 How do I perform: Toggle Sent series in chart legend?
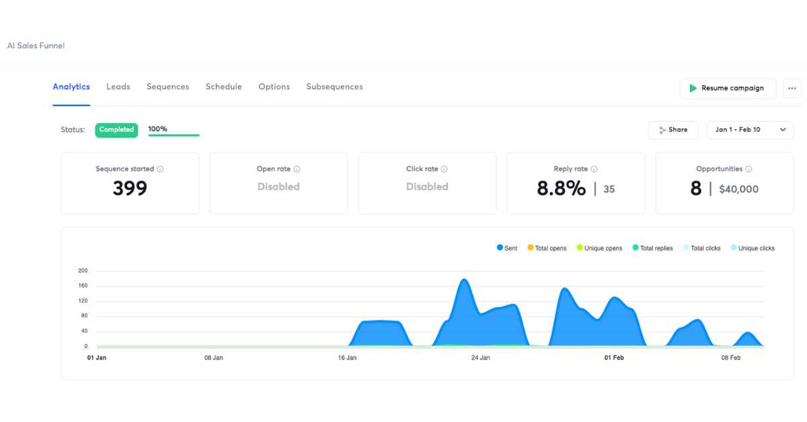click(x=507, y=248)
